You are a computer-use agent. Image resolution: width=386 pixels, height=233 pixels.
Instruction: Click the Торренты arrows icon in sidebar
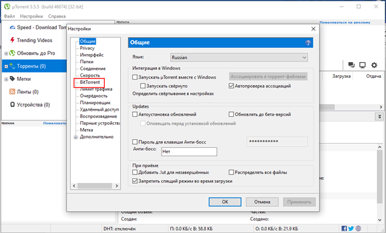[12, 66]
